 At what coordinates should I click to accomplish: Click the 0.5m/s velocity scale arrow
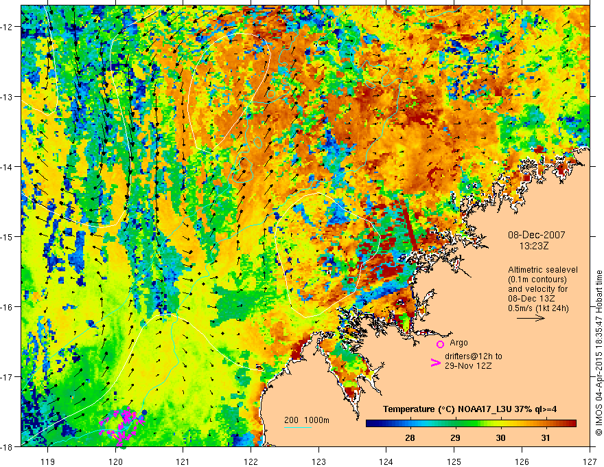(531, 318)
